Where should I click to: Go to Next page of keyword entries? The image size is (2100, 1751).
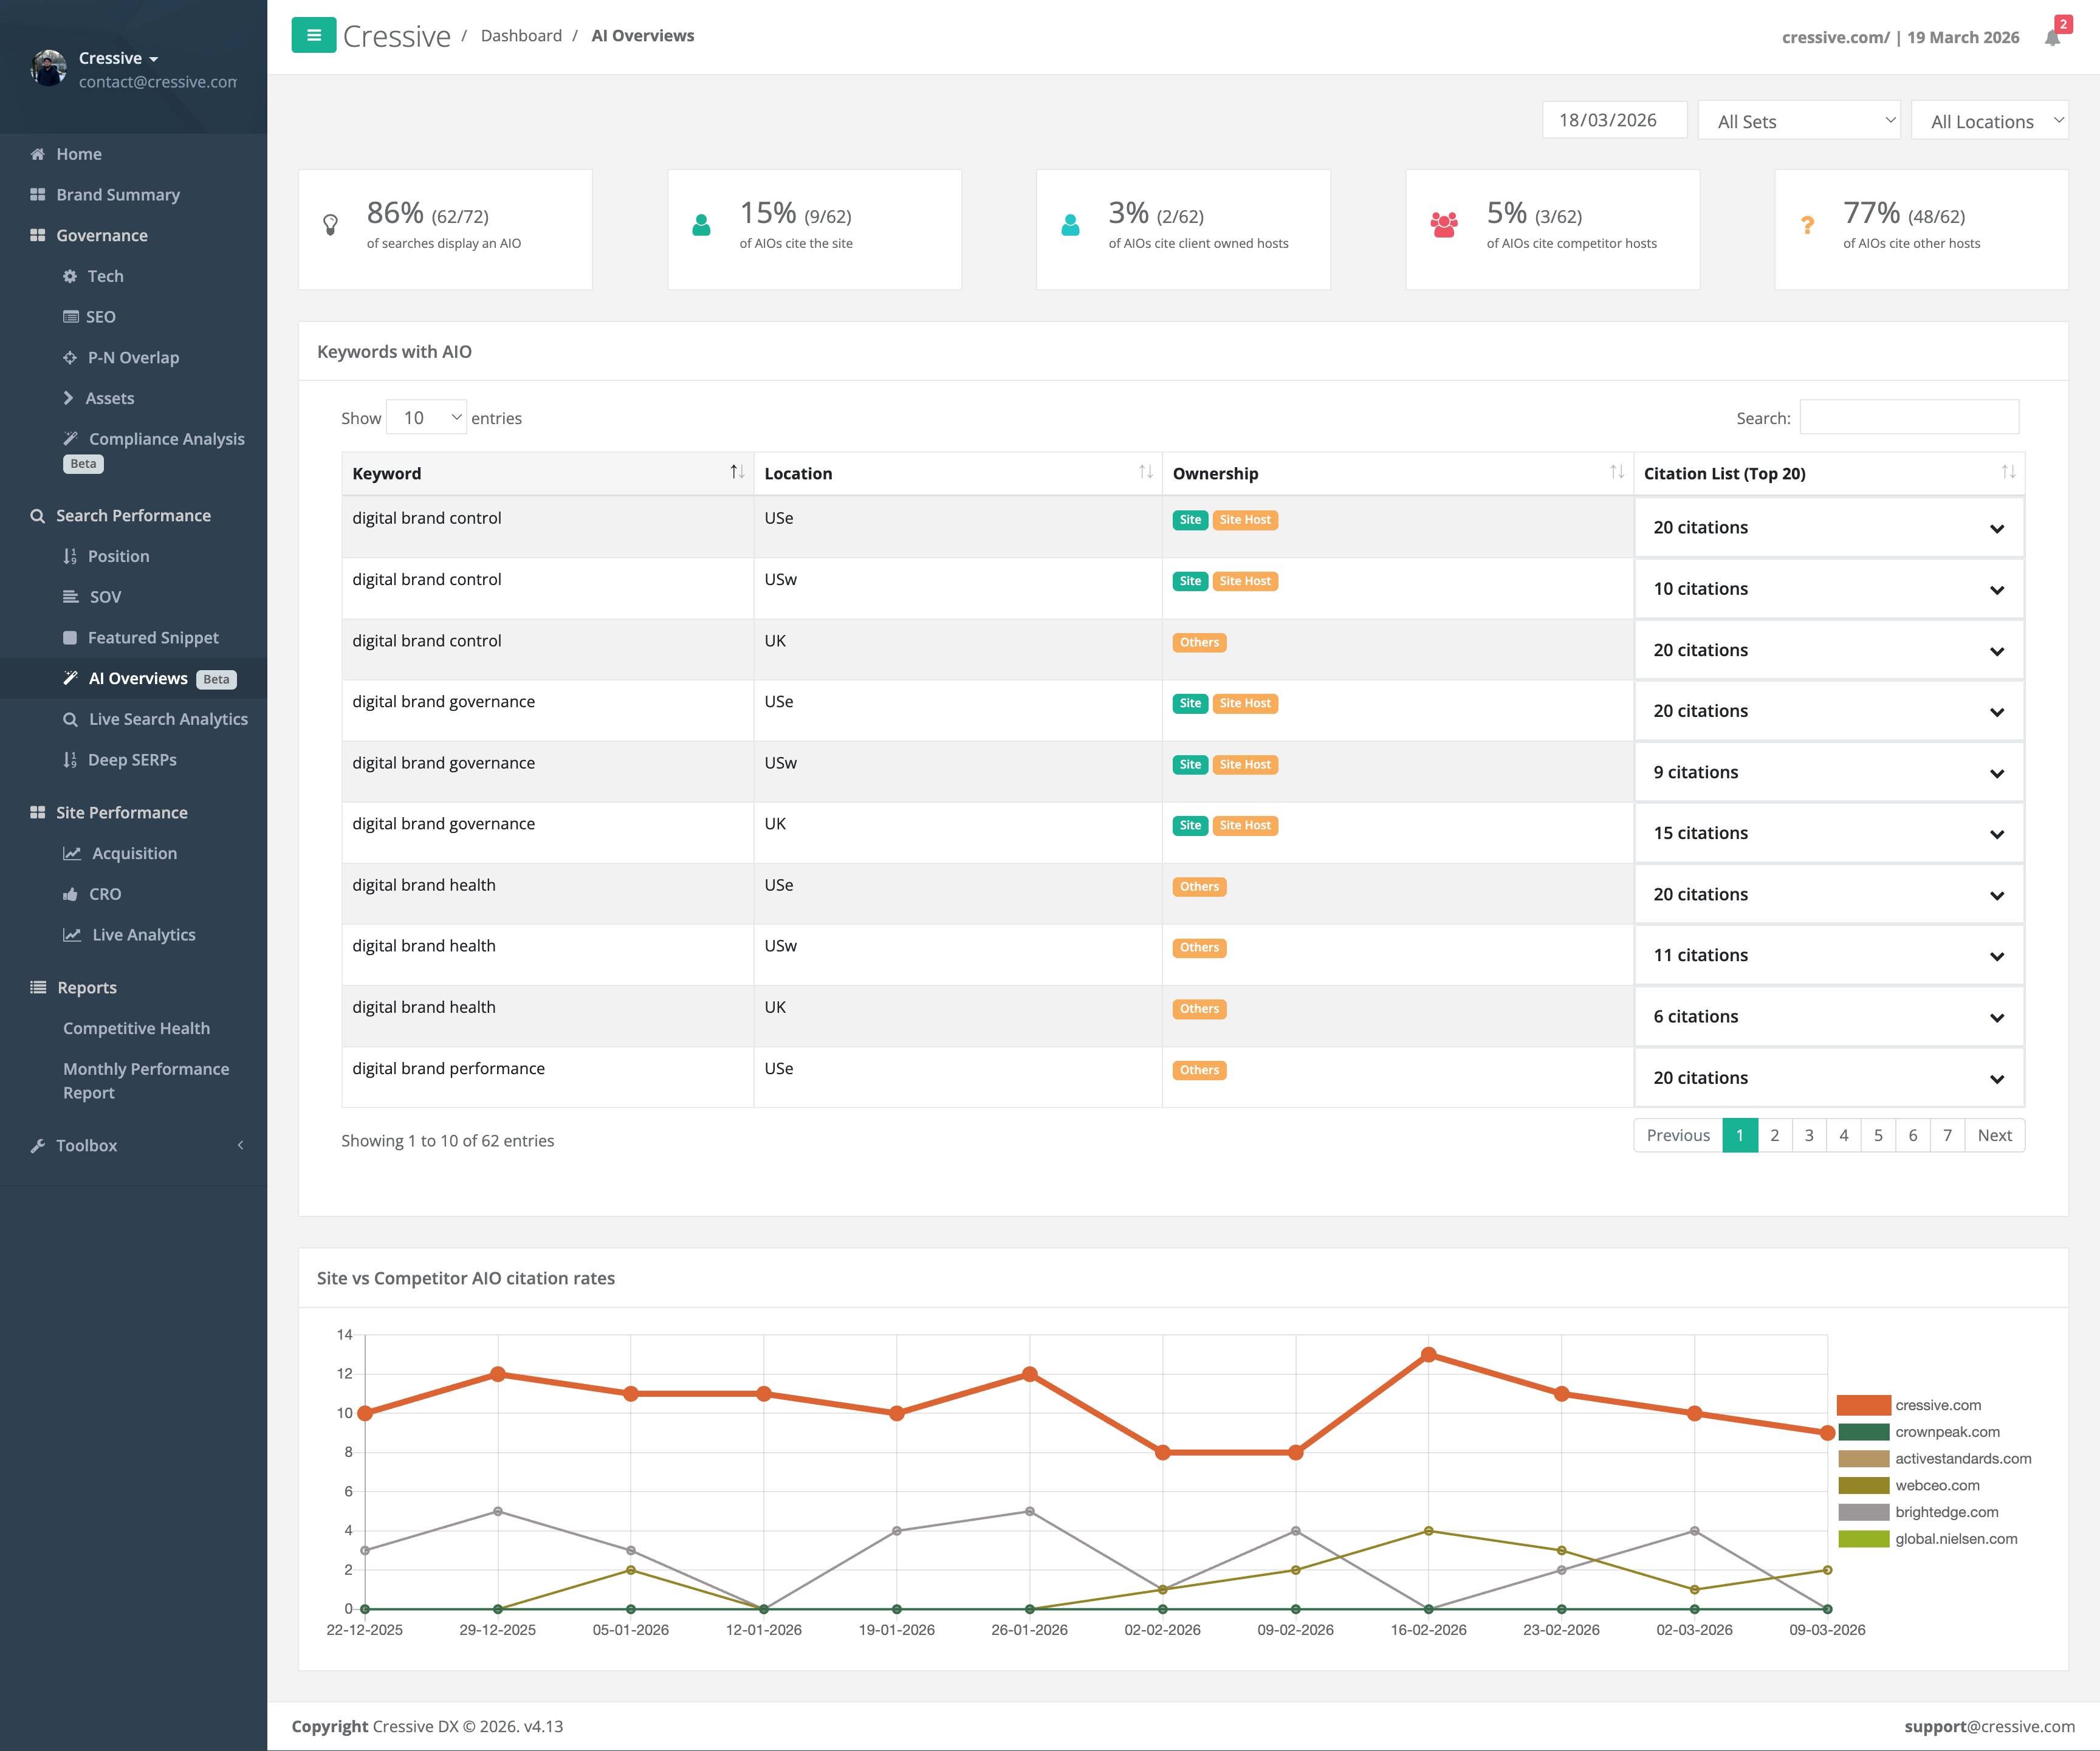tap(1994, 1135)
